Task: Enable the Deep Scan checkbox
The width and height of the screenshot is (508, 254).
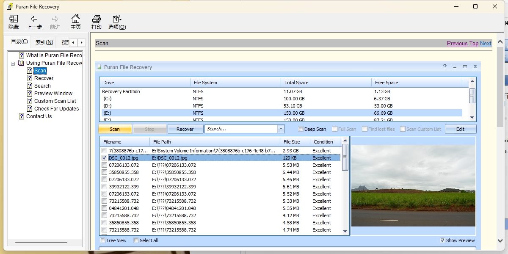Action: 301,129
